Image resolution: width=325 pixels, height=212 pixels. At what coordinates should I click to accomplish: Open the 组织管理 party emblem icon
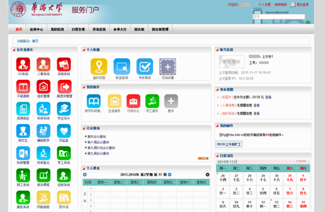pyautogui.click(x=43, y=87)
